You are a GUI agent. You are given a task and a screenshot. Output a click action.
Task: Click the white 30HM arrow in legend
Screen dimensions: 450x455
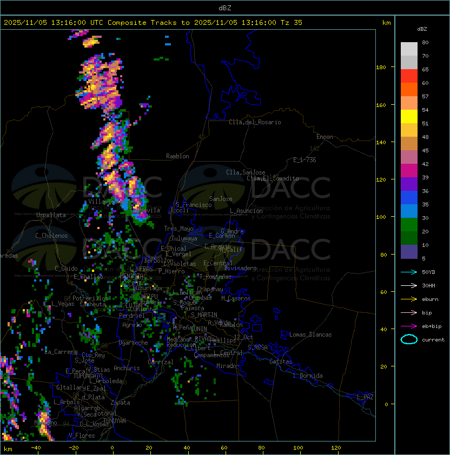[x=409, y=285]
